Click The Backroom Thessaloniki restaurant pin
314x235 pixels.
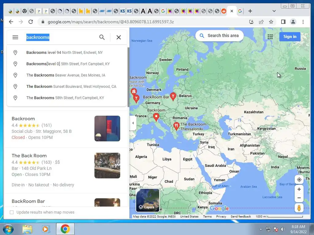[x=176, y=126]
